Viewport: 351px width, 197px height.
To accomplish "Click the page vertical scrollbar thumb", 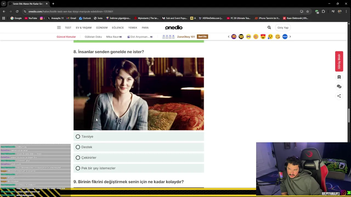I will (349, 116).
